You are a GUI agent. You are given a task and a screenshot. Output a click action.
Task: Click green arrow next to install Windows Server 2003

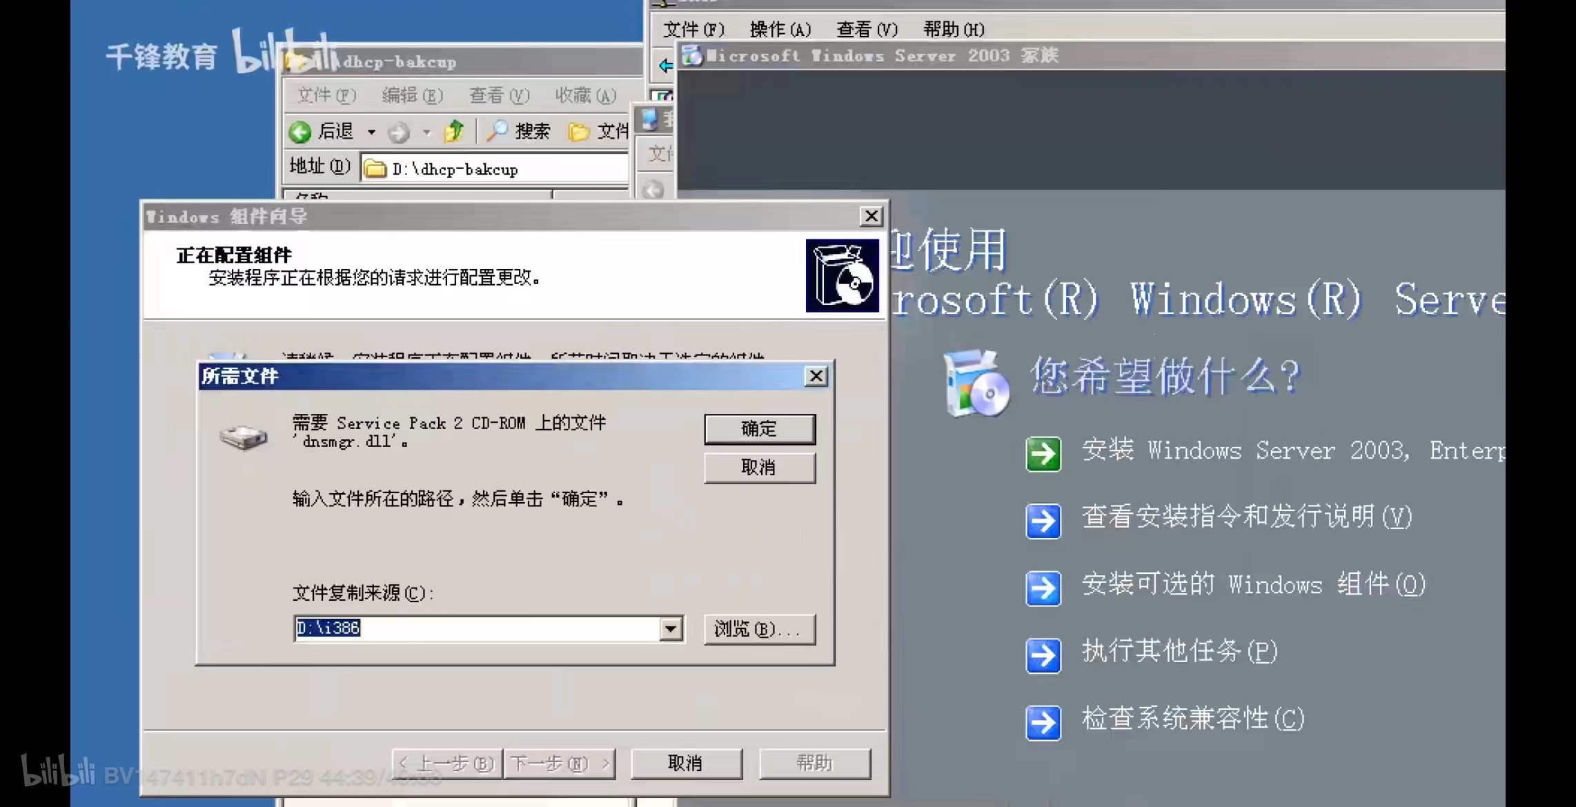(x=1043, y=454)
